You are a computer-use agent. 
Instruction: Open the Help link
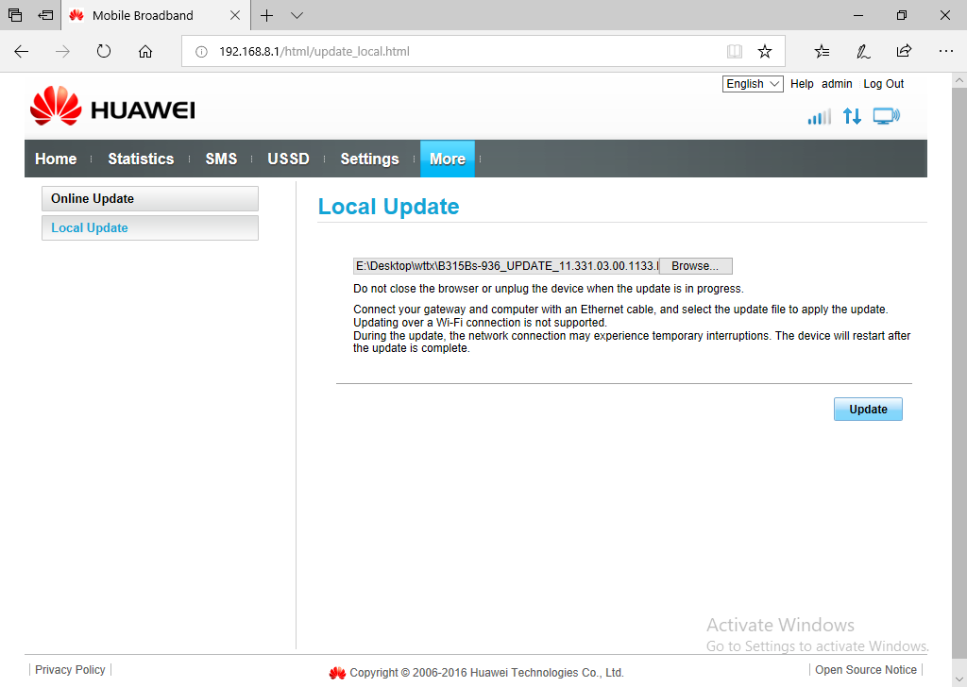pos(802,84)
